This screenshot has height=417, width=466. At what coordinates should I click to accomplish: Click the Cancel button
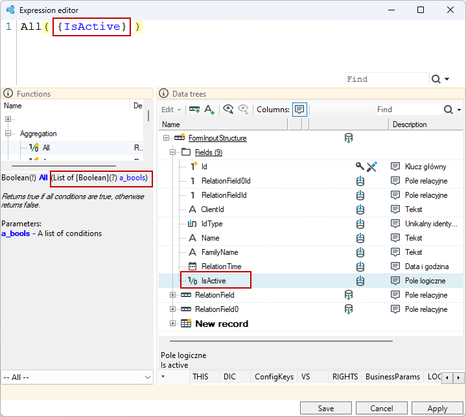click(382, 409)
